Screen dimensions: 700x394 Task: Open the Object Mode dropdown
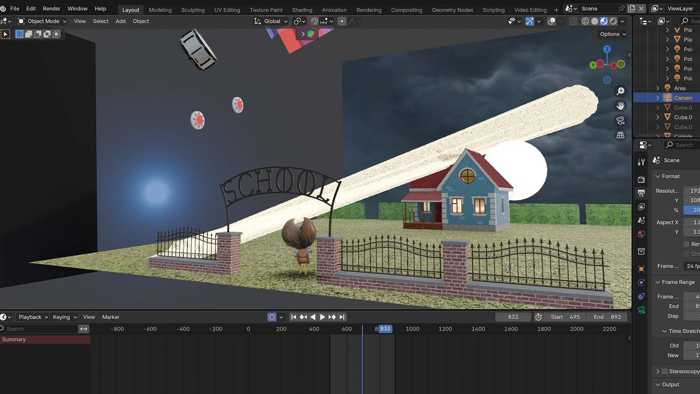[41, 21]
